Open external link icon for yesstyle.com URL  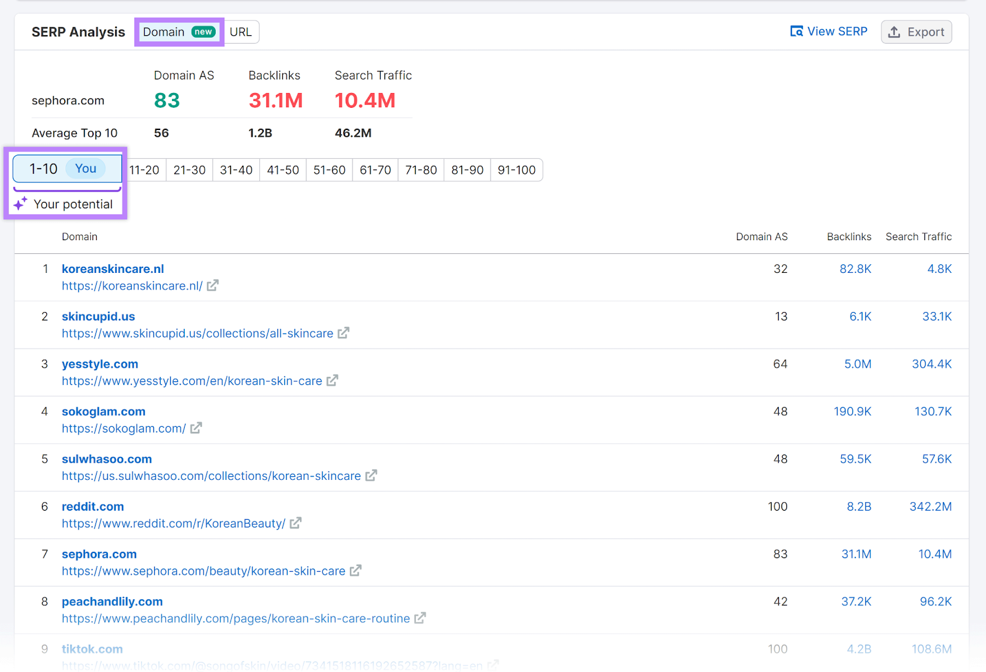[x=332, y=381]
